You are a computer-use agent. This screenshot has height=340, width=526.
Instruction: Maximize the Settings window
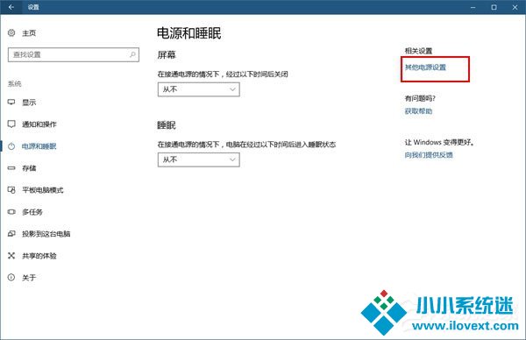pos(494,7)
